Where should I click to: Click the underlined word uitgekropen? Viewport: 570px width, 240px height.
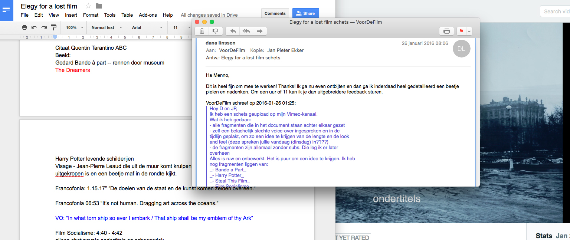(69, 174)
